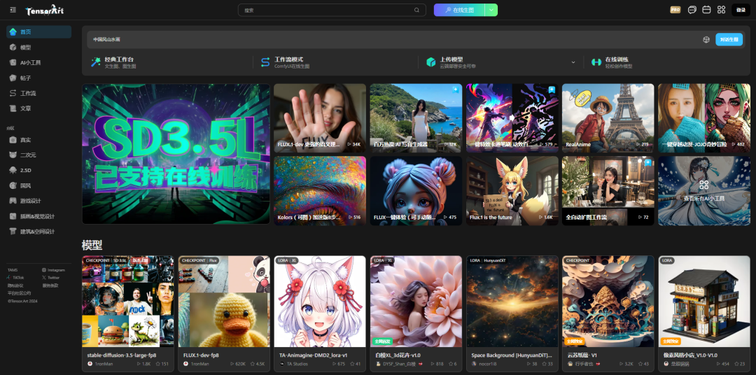Click the search magnifier icon
This screenshot has width=756, height=375.
(416, 10)
